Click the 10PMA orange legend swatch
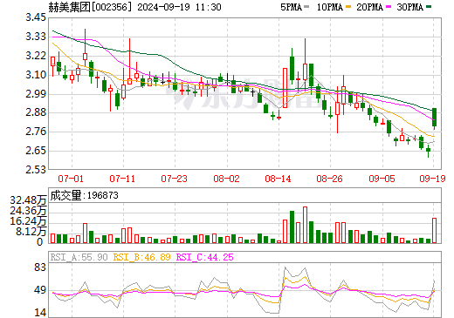The height and width of the screenshot is (318, 454). [348, 7]
